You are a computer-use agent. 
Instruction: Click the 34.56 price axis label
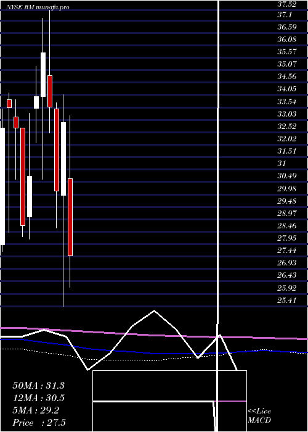pos(287,77)
